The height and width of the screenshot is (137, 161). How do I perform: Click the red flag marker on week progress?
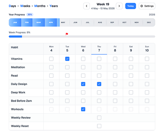[67, 34]
